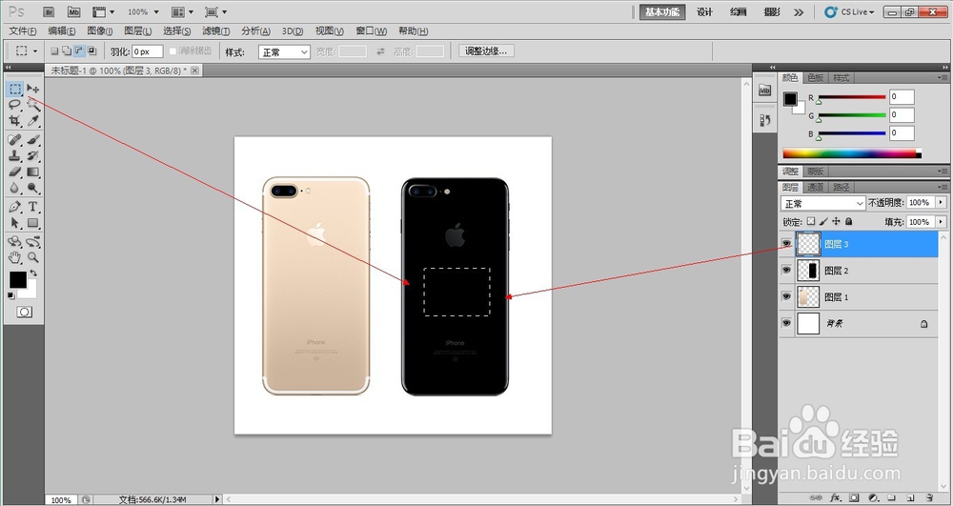Image resolution: width=953 pixels, height=506 pixels.
Task: Select the Rectangle shape tool
Action: pos(32,223)
